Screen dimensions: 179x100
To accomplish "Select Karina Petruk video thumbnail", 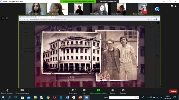I will coord(79,9).
